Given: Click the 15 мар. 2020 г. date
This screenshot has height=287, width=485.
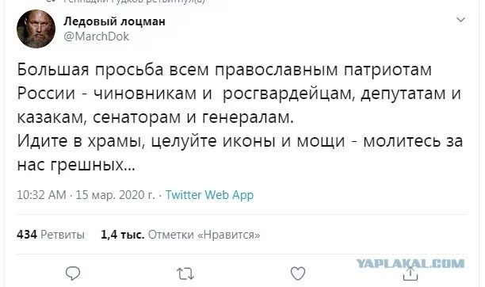Looking at the screenshot, I should click(115, 195).
